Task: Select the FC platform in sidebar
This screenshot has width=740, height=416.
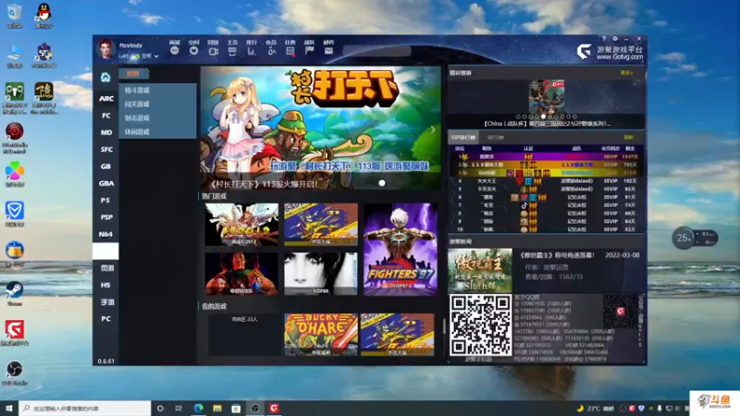Action: coord(105,116)
